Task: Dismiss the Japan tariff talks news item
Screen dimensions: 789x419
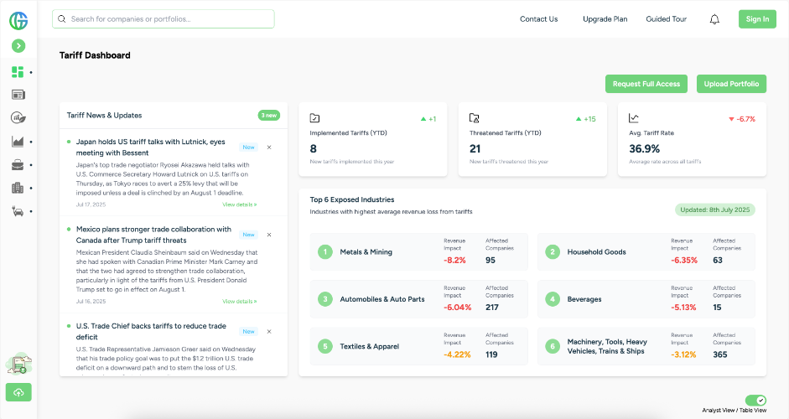Action: [269, 147]
